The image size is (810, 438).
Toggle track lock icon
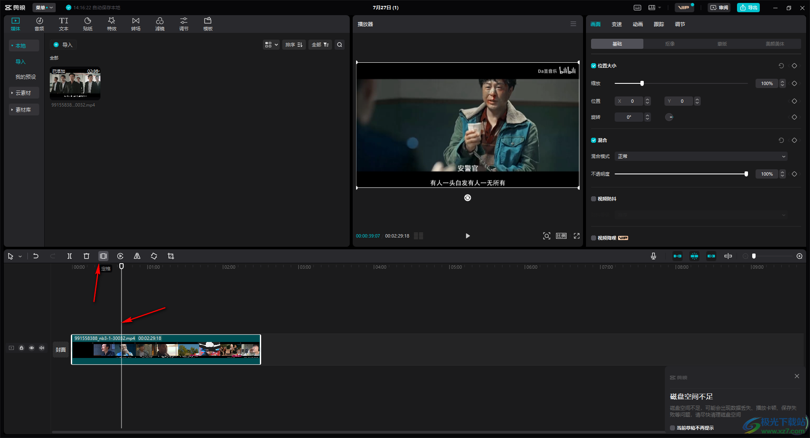[22, 348]
